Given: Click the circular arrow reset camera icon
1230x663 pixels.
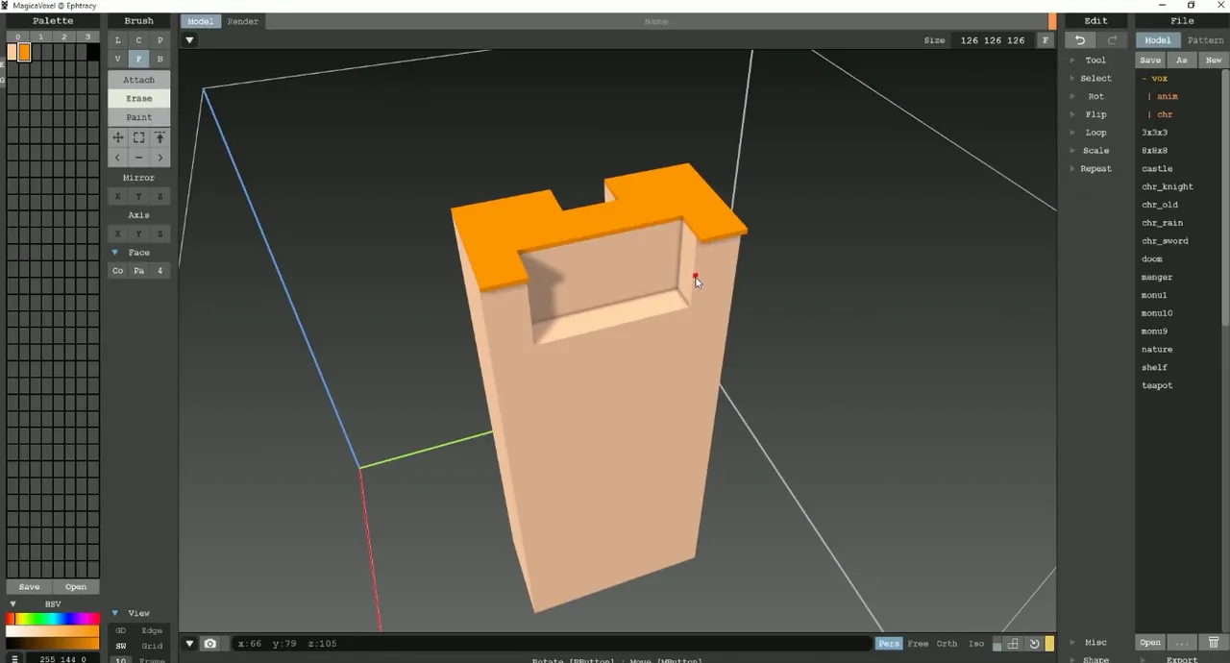Looking at the screenshot, I should [x=1034, y=644].
